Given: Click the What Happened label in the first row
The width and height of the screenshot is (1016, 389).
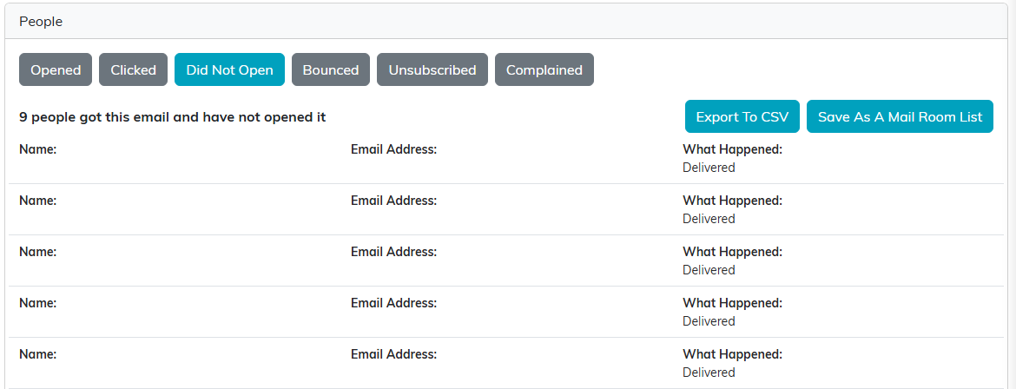Looking at the screenshot, I should point(733,149).
